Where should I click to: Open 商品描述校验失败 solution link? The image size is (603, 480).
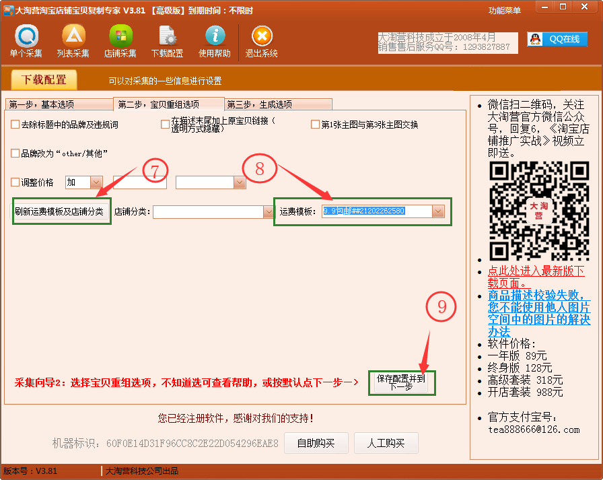click(x=539, y=314)
